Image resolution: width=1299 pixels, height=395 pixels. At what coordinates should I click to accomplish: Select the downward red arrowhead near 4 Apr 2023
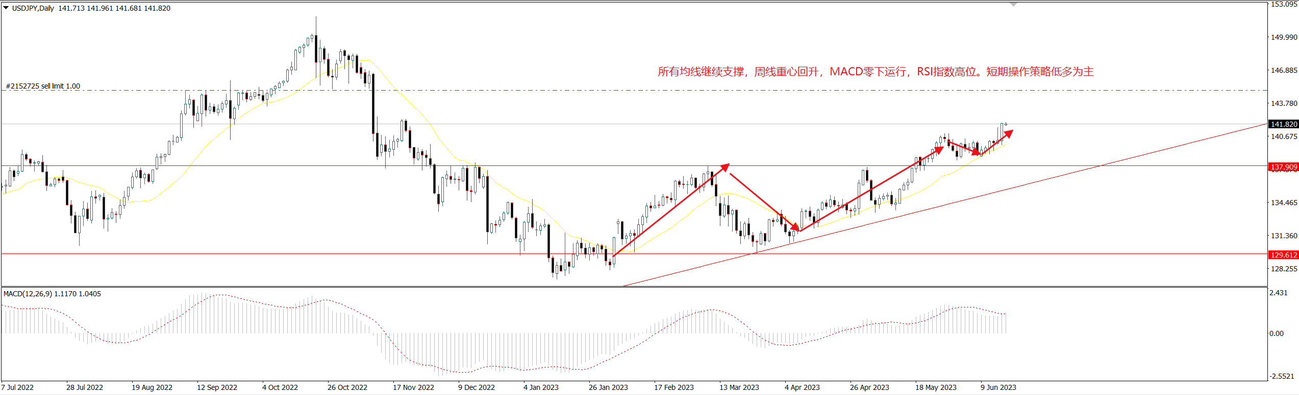(795, 227)
